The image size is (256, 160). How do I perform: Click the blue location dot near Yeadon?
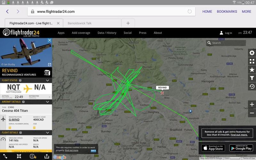click(x=190, y=111)
